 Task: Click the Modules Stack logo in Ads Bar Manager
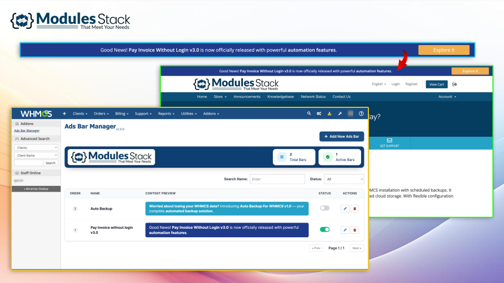pos(111,157)
